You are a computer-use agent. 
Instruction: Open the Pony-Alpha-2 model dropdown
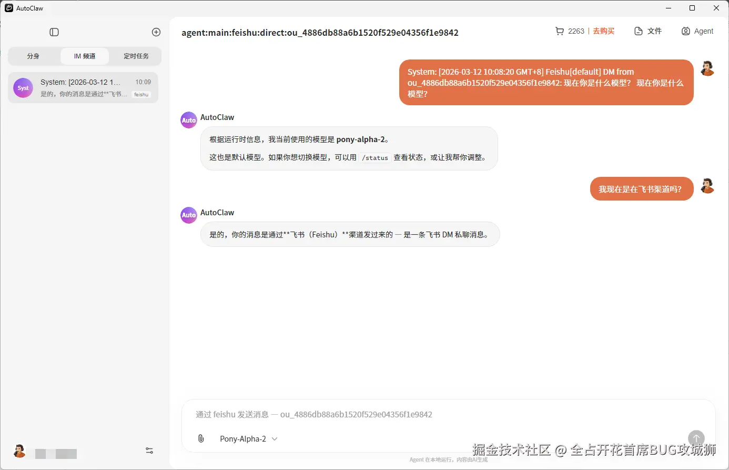pyautogui.click(x=242, y=438)
